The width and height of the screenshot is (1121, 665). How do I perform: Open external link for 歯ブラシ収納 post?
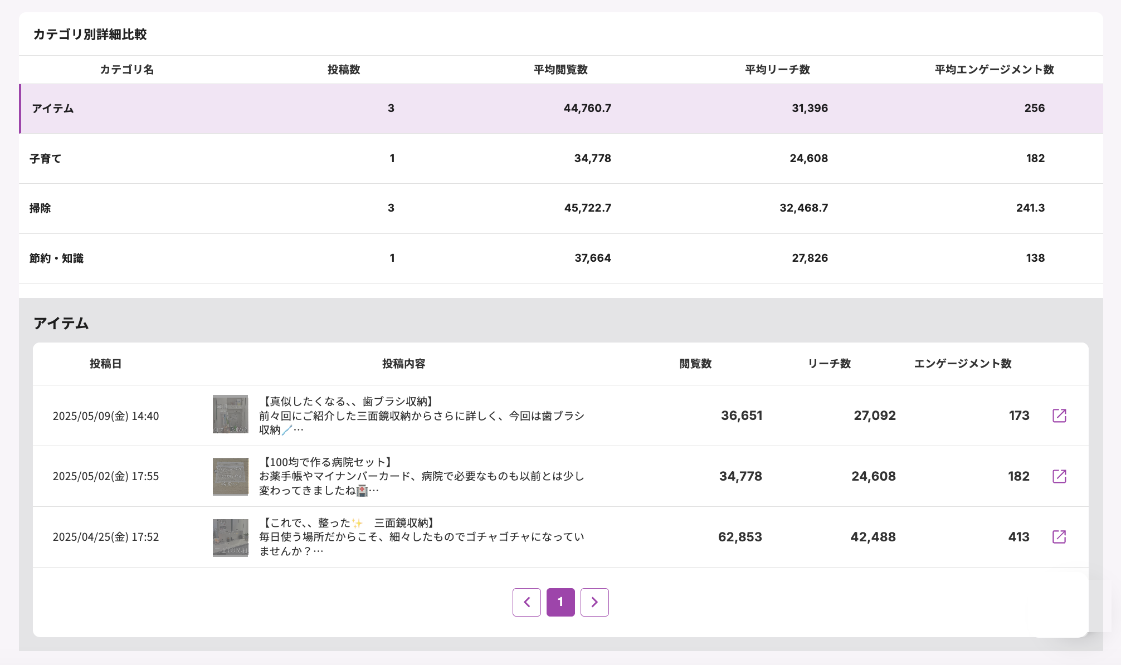click(1059, 415)
